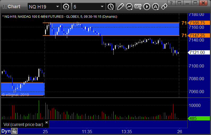Click the 25 date axis label

click(45, 132)
